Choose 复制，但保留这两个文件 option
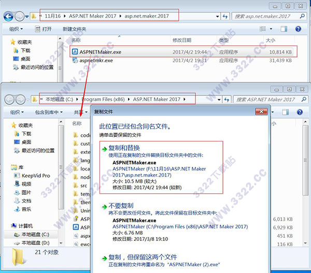This screenshot has height=273, width=311. [x=161, y=261]
